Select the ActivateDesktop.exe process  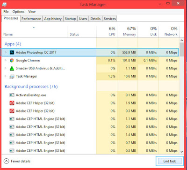coord(90,95)
